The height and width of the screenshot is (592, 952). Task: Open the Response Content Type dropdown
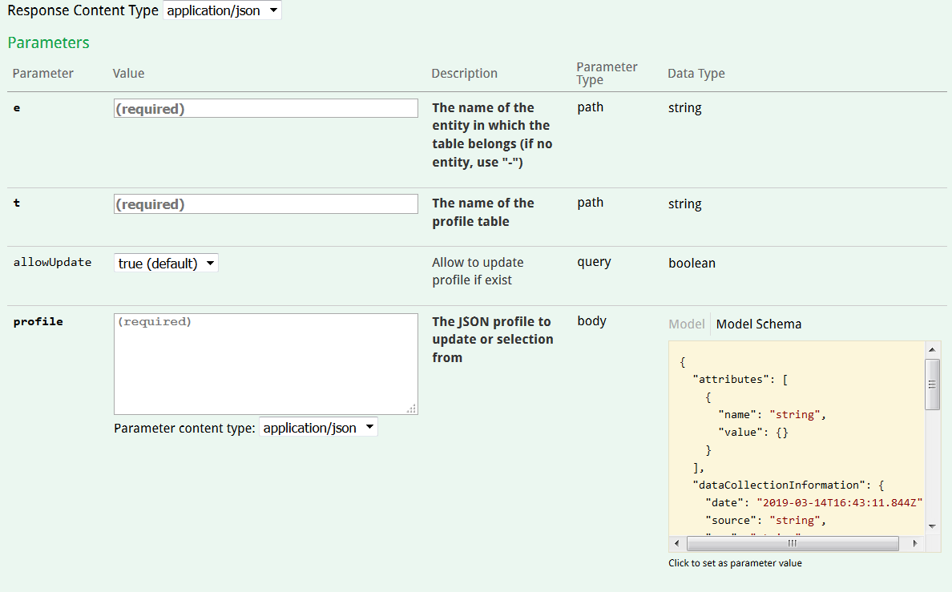click(x=222, y=10)
